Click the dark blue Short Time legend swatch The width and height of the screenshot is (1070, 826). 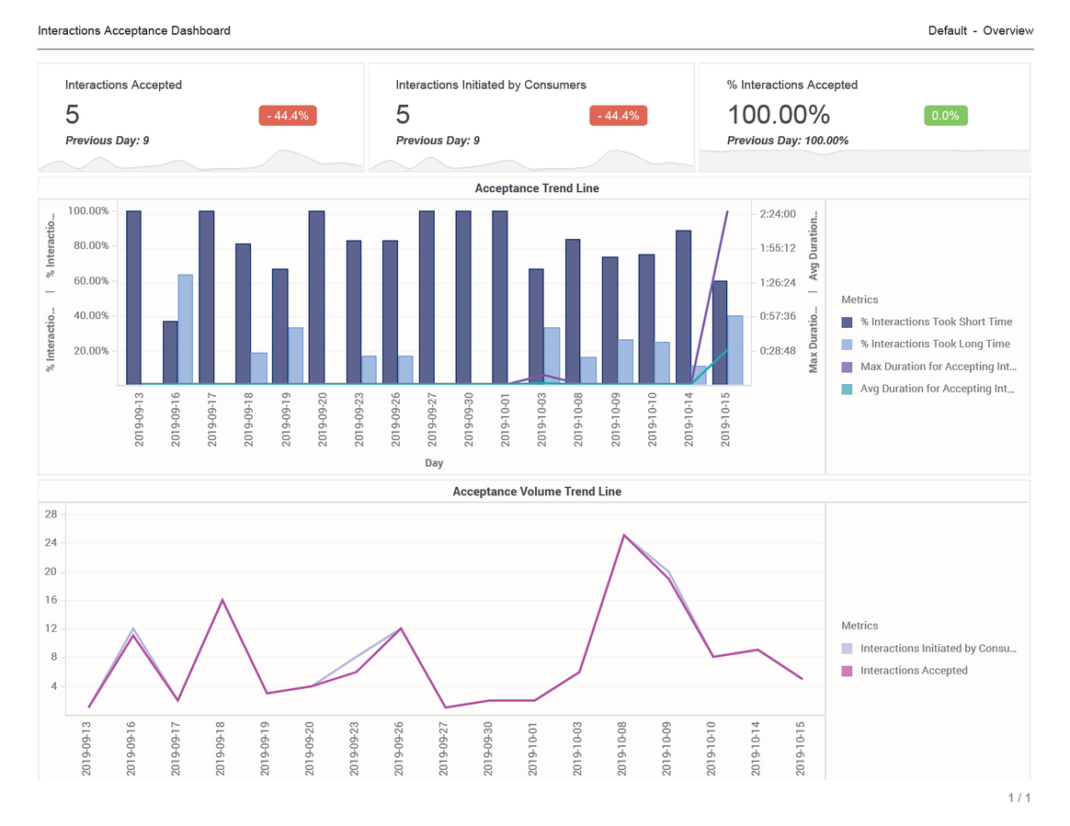(x=848, y=322)
